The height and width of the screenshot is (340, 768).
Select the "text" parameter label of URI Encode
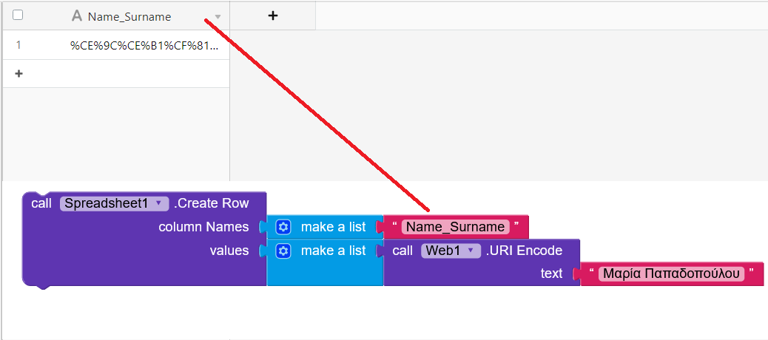[551, 273]
